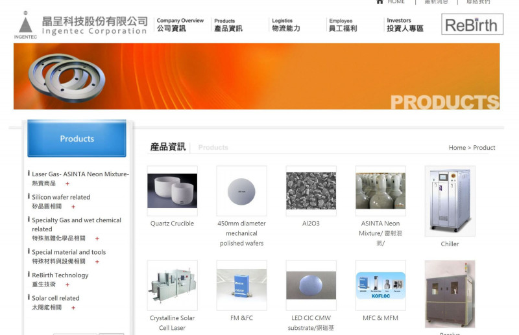Expand the ReBirth Technology plus icon
Screen dimensions: 519x335
pyautogui.click(x=67, y=284)
